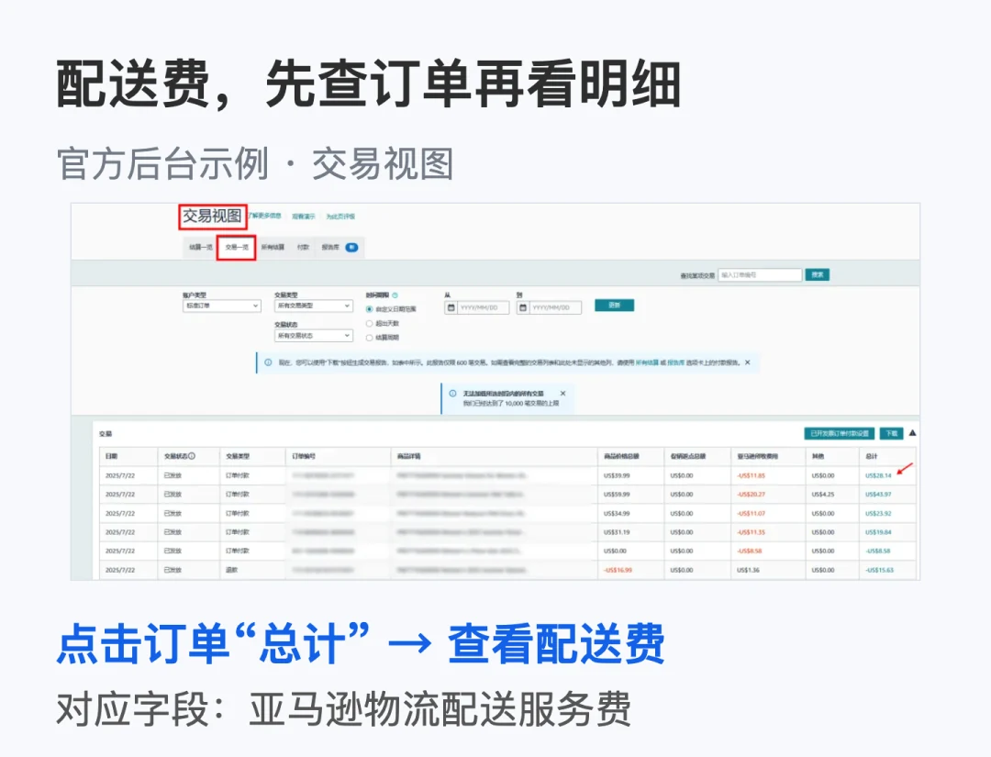Open the total -US$8.58 link

point(878,551)
